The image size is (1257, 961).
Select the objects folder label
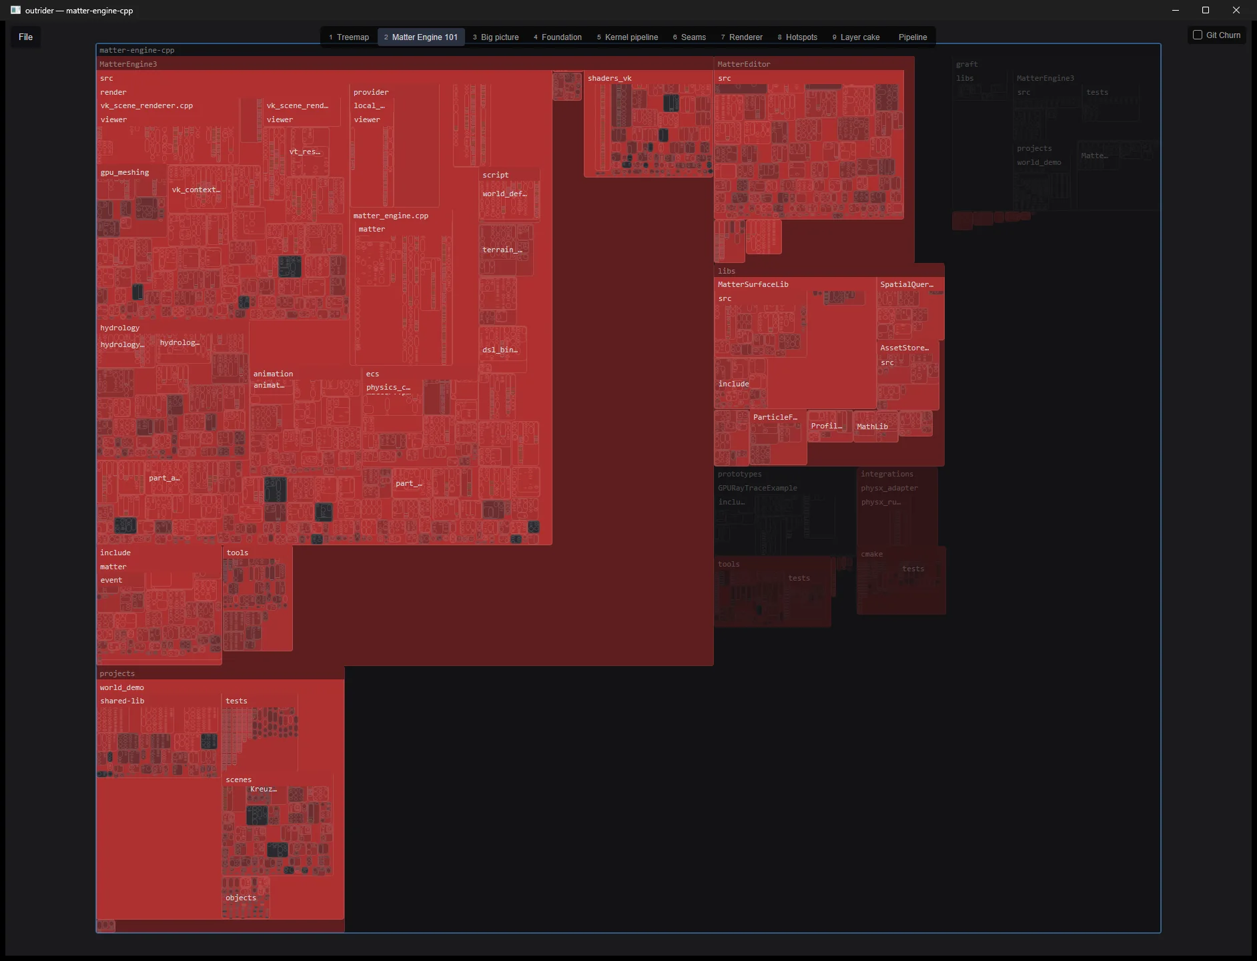click(x=241, y=898)
